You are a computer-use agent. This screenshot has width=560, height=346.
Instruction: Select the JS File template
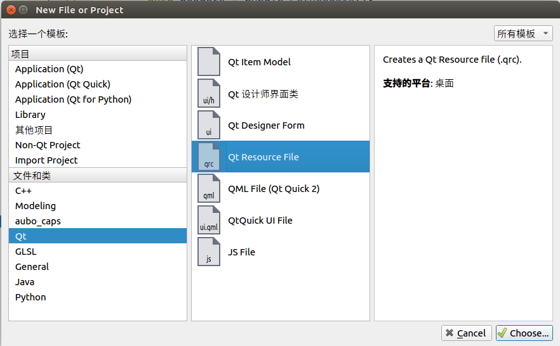[x=281, y=252]
